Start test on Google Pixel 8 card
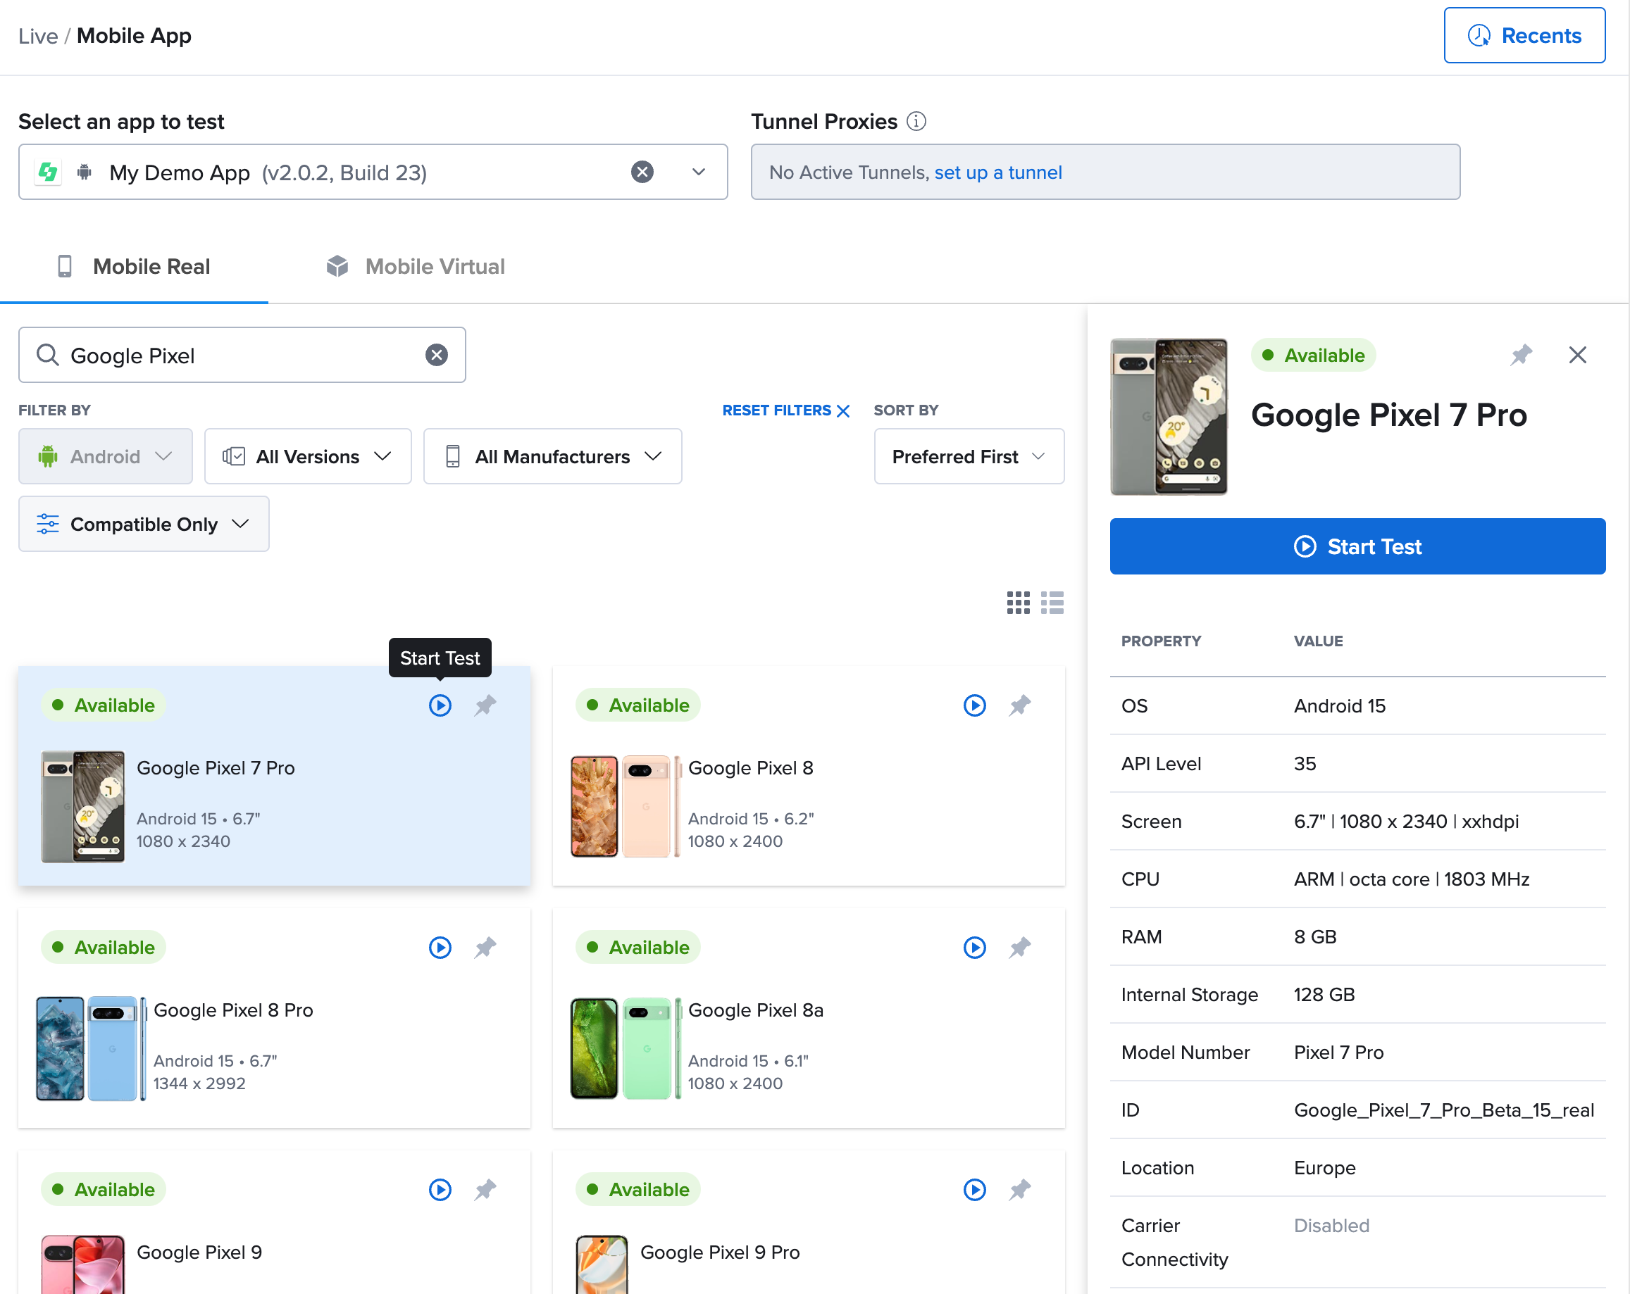The image size is (1630, 1294). 974,705
